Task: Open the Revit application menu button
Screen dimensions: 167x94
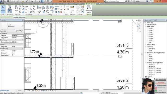Action: (x=2, y=2)
